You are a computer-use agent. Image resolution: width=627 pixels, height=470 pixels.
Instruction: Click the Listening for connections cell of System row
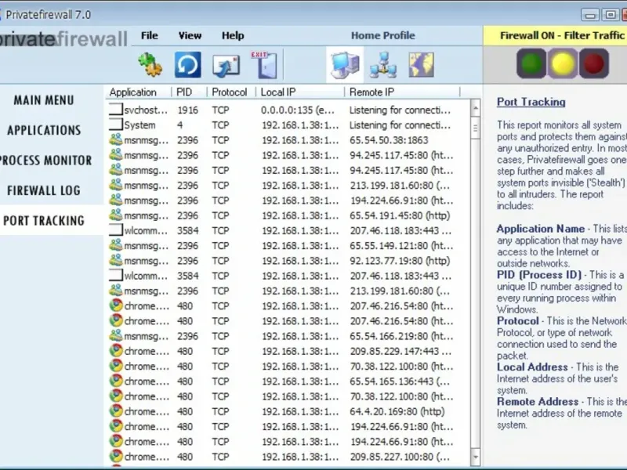[x=400, y=125]
